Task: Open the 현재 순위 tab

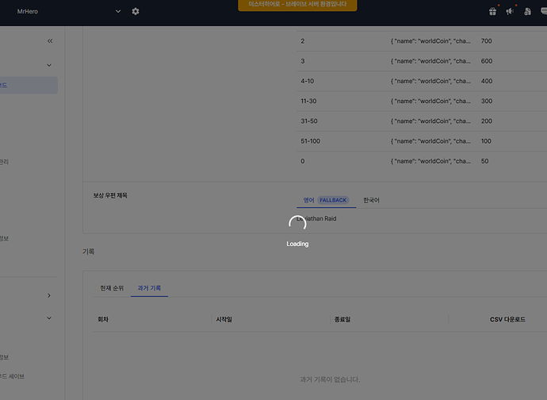Action: click(x=112, y=287)
